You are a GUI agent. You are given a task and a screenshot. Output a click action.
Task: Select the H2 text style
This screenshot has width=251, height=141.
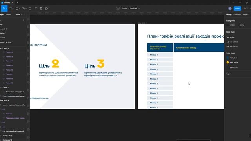point(232,47)
